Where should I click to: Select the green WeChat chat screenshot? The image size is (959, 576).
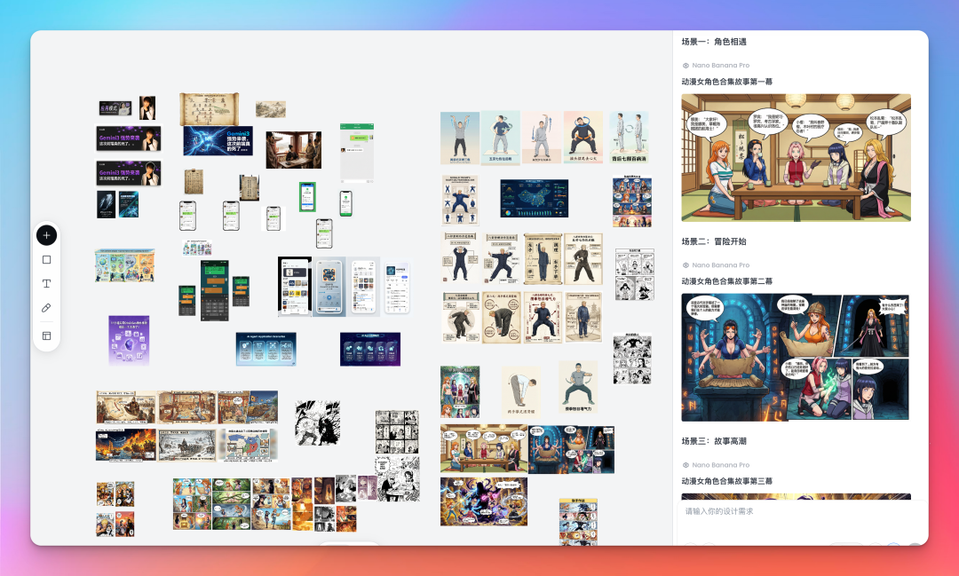(357, 153)
